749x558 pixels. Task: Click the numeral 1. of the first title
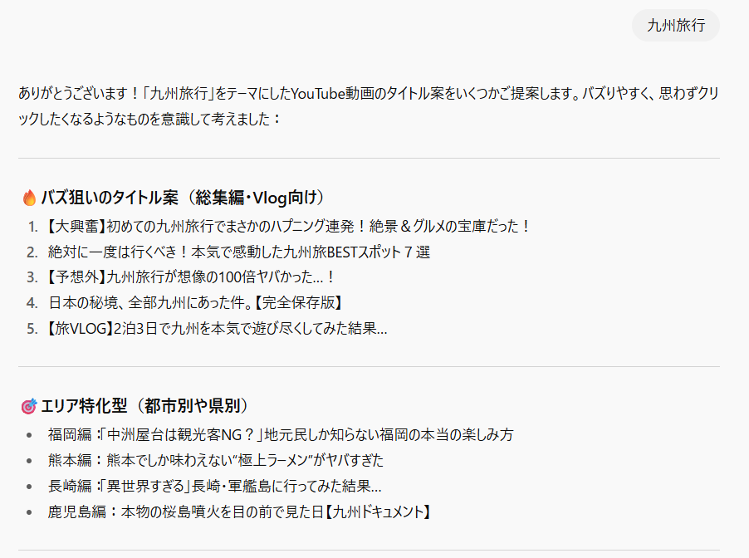pyautogui.click(x=32, y=227)
